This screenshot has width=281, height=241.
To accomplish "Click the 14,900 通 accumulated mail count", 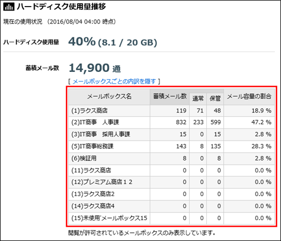I will (95, 68).
